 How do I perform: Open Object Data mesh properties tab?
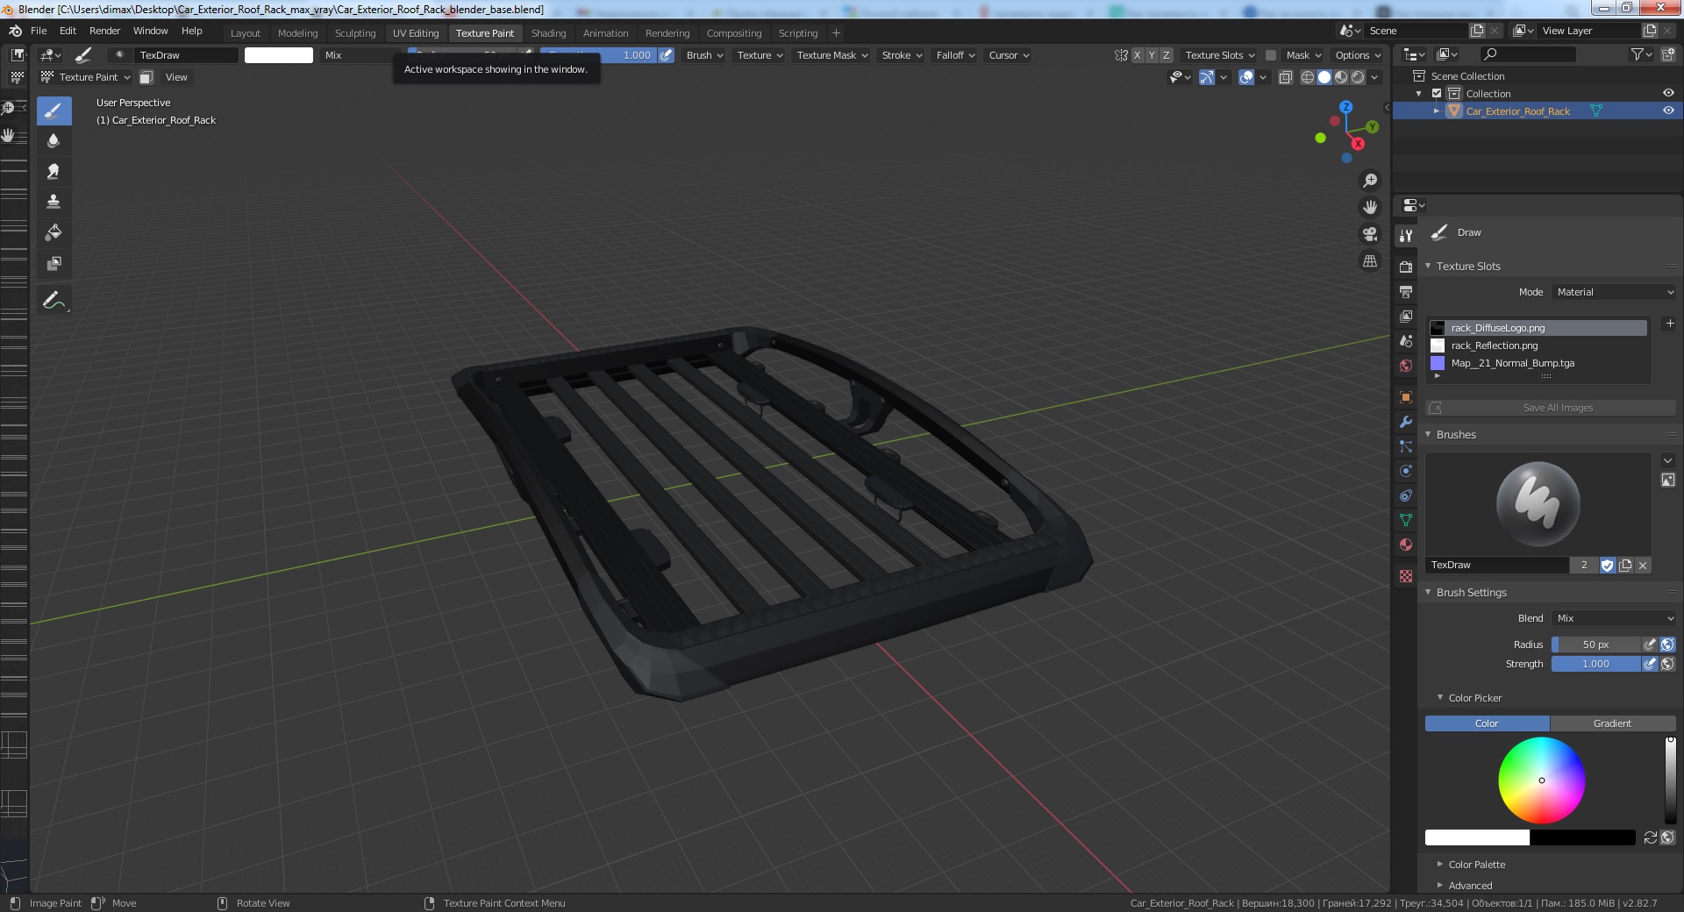point(1406,520)
